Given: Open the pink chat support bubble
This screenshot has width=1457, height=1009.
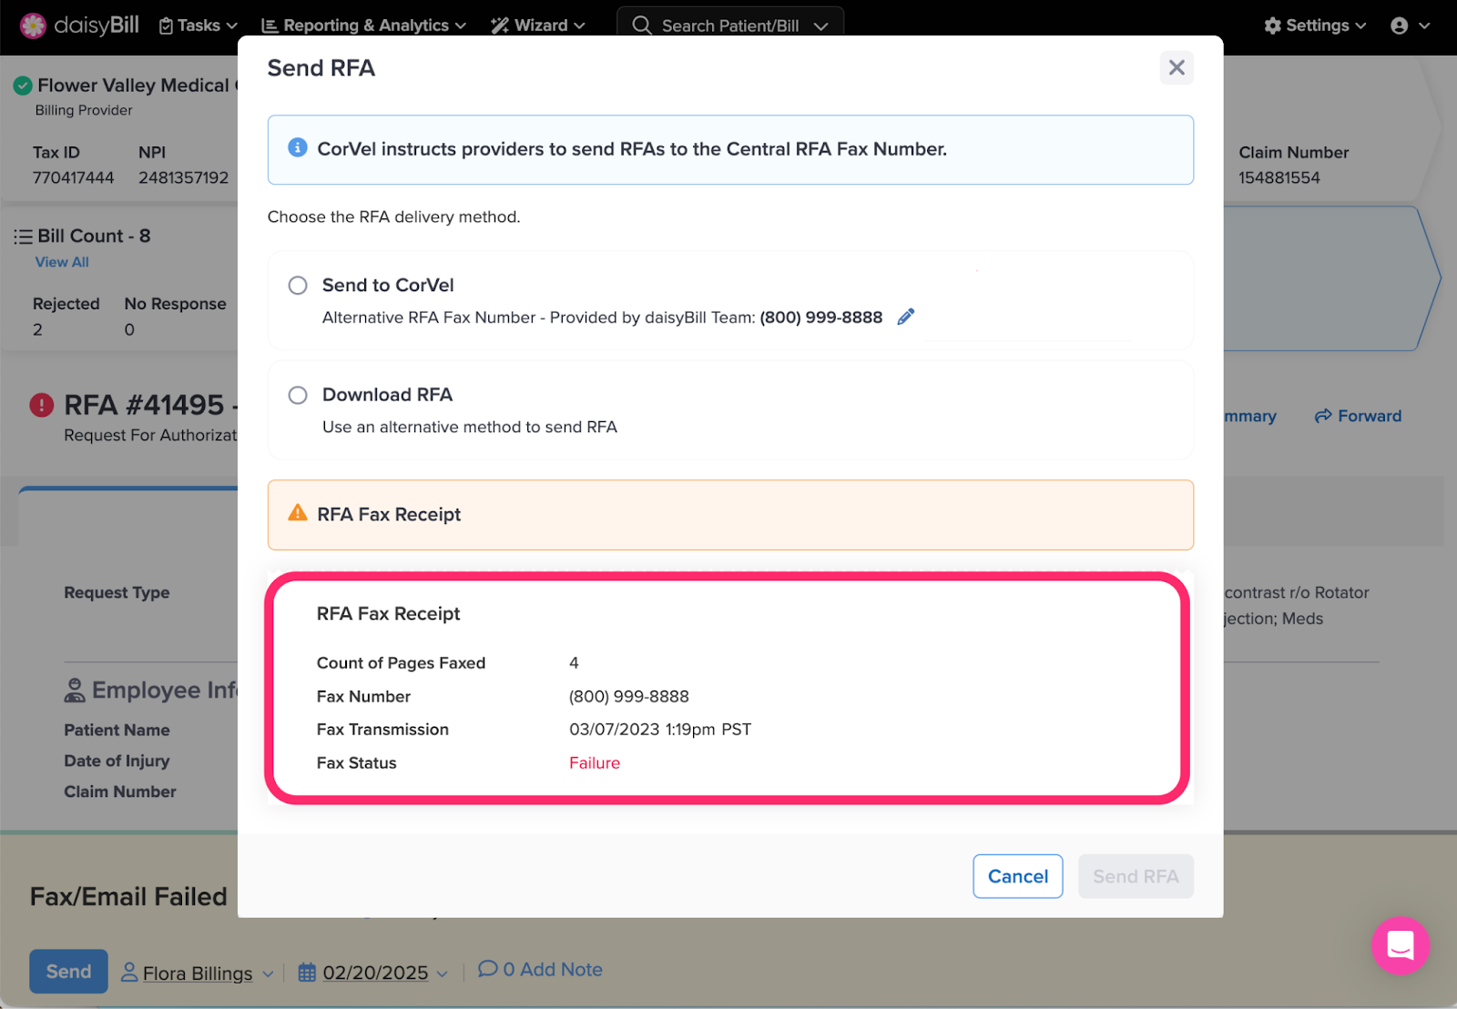Looking at the screenshot, I should click(1400, 945).
